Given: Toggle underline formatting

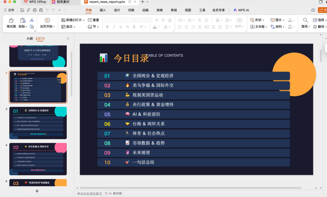Looking at the screenshot, I should coord(121,27).
